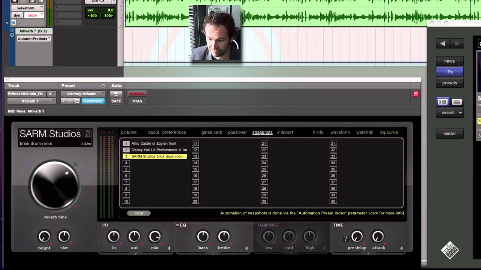Image resolution: width=481 pixels, height=270 pixels.
Task: Open the presets section in browser
Action: click(449, 83)
